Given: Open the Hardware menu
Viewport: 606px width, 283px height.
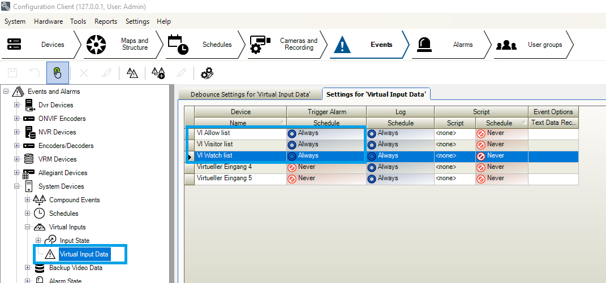Looking at the screenshot, I should click(48, 21).
